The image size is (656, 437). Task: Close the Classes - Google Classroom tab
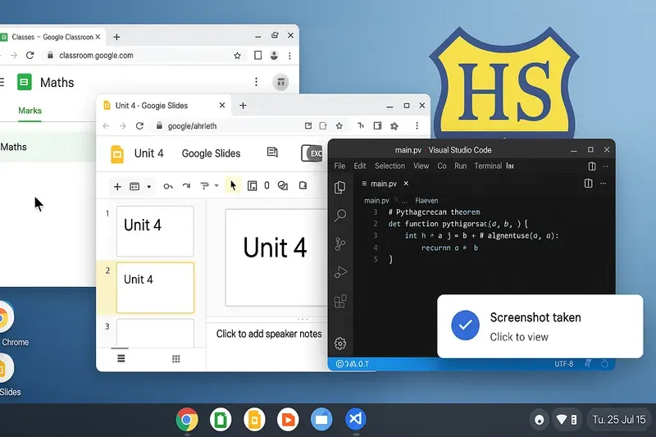click(x=98, y=37)
